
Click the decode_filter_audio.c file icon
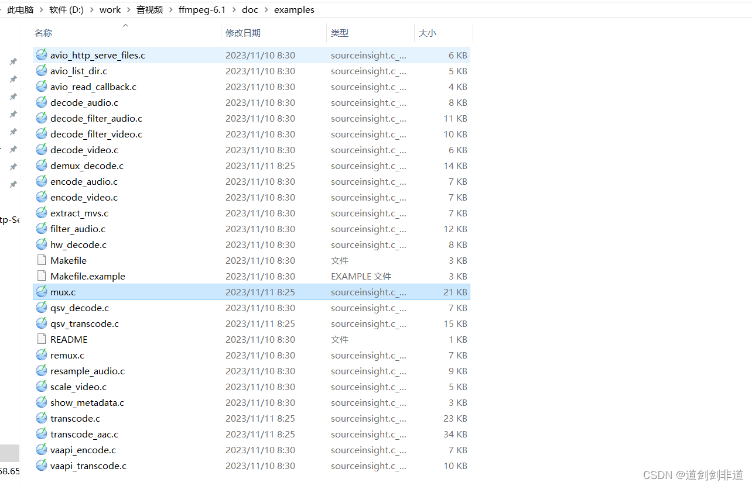coord(41,118)
